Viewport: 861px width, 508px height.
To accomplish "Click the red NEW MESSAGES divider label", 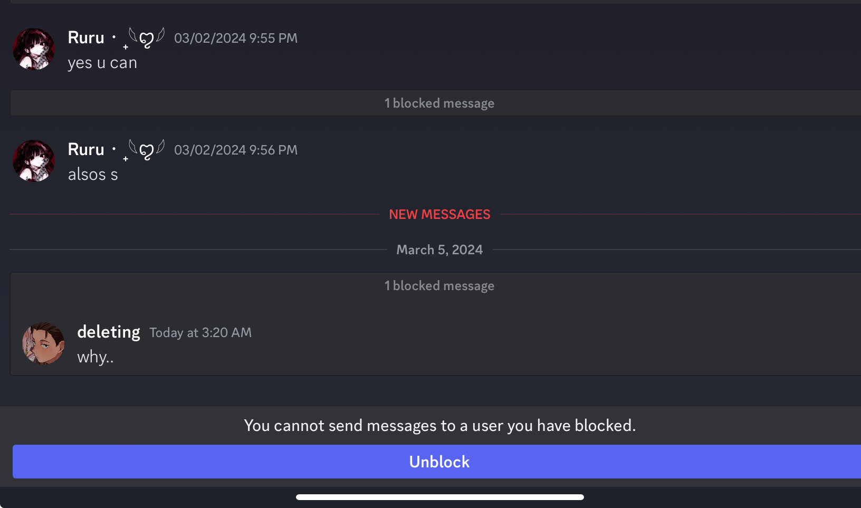I will coord(439,215).
